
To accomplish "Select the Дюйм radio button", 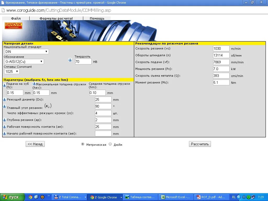I will (x=110, y=144).
